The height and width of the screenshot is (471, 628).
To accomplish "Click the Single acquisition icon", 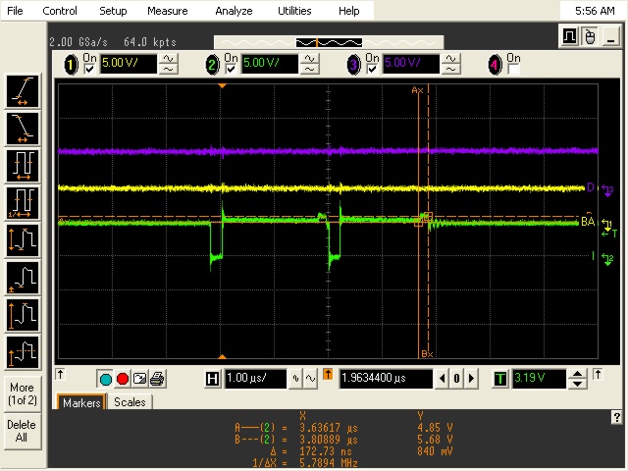I will [x=139, y=379].
